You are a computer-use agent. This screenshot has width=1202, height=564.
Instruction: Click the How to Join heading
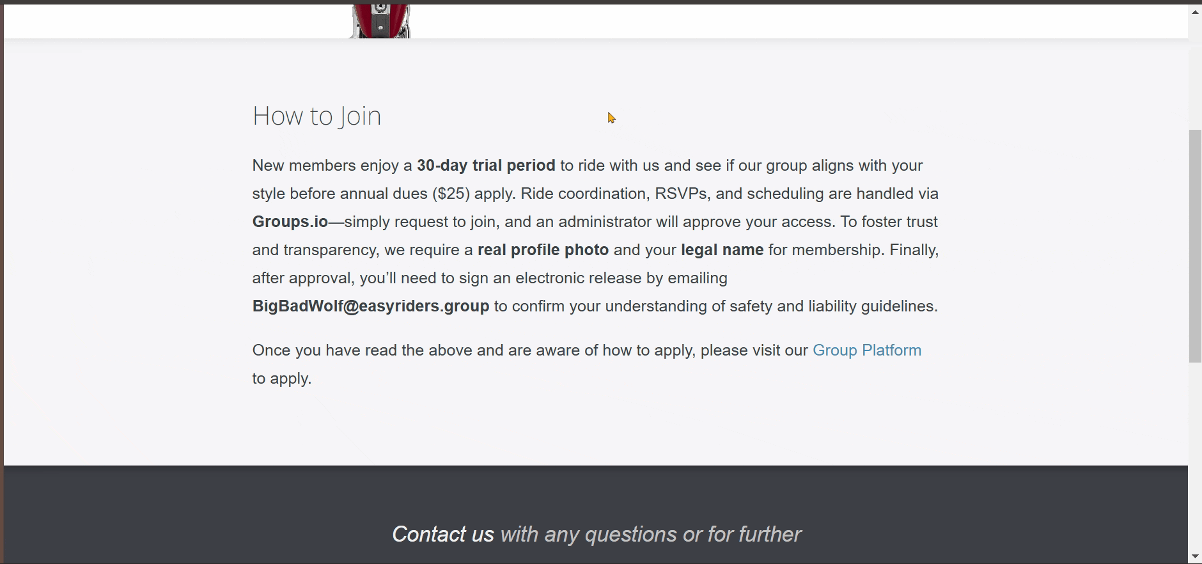(x=316, y=116)
